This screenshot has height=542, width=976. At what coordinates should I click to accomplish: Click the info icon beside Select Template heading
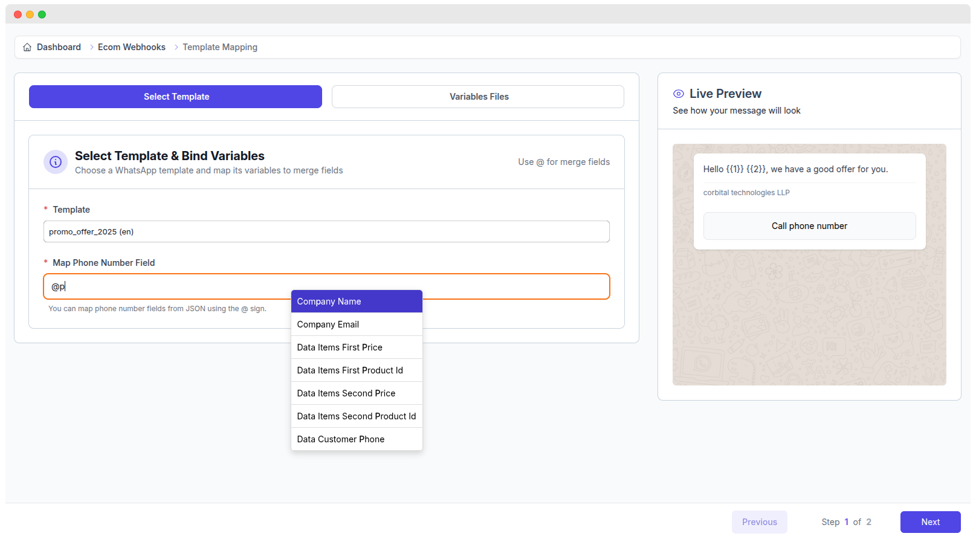(56, 162)
